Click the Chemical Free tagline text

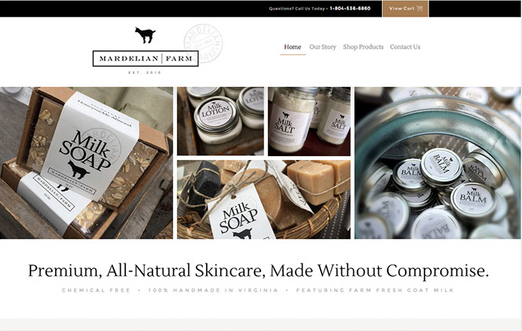pos(96,290)
